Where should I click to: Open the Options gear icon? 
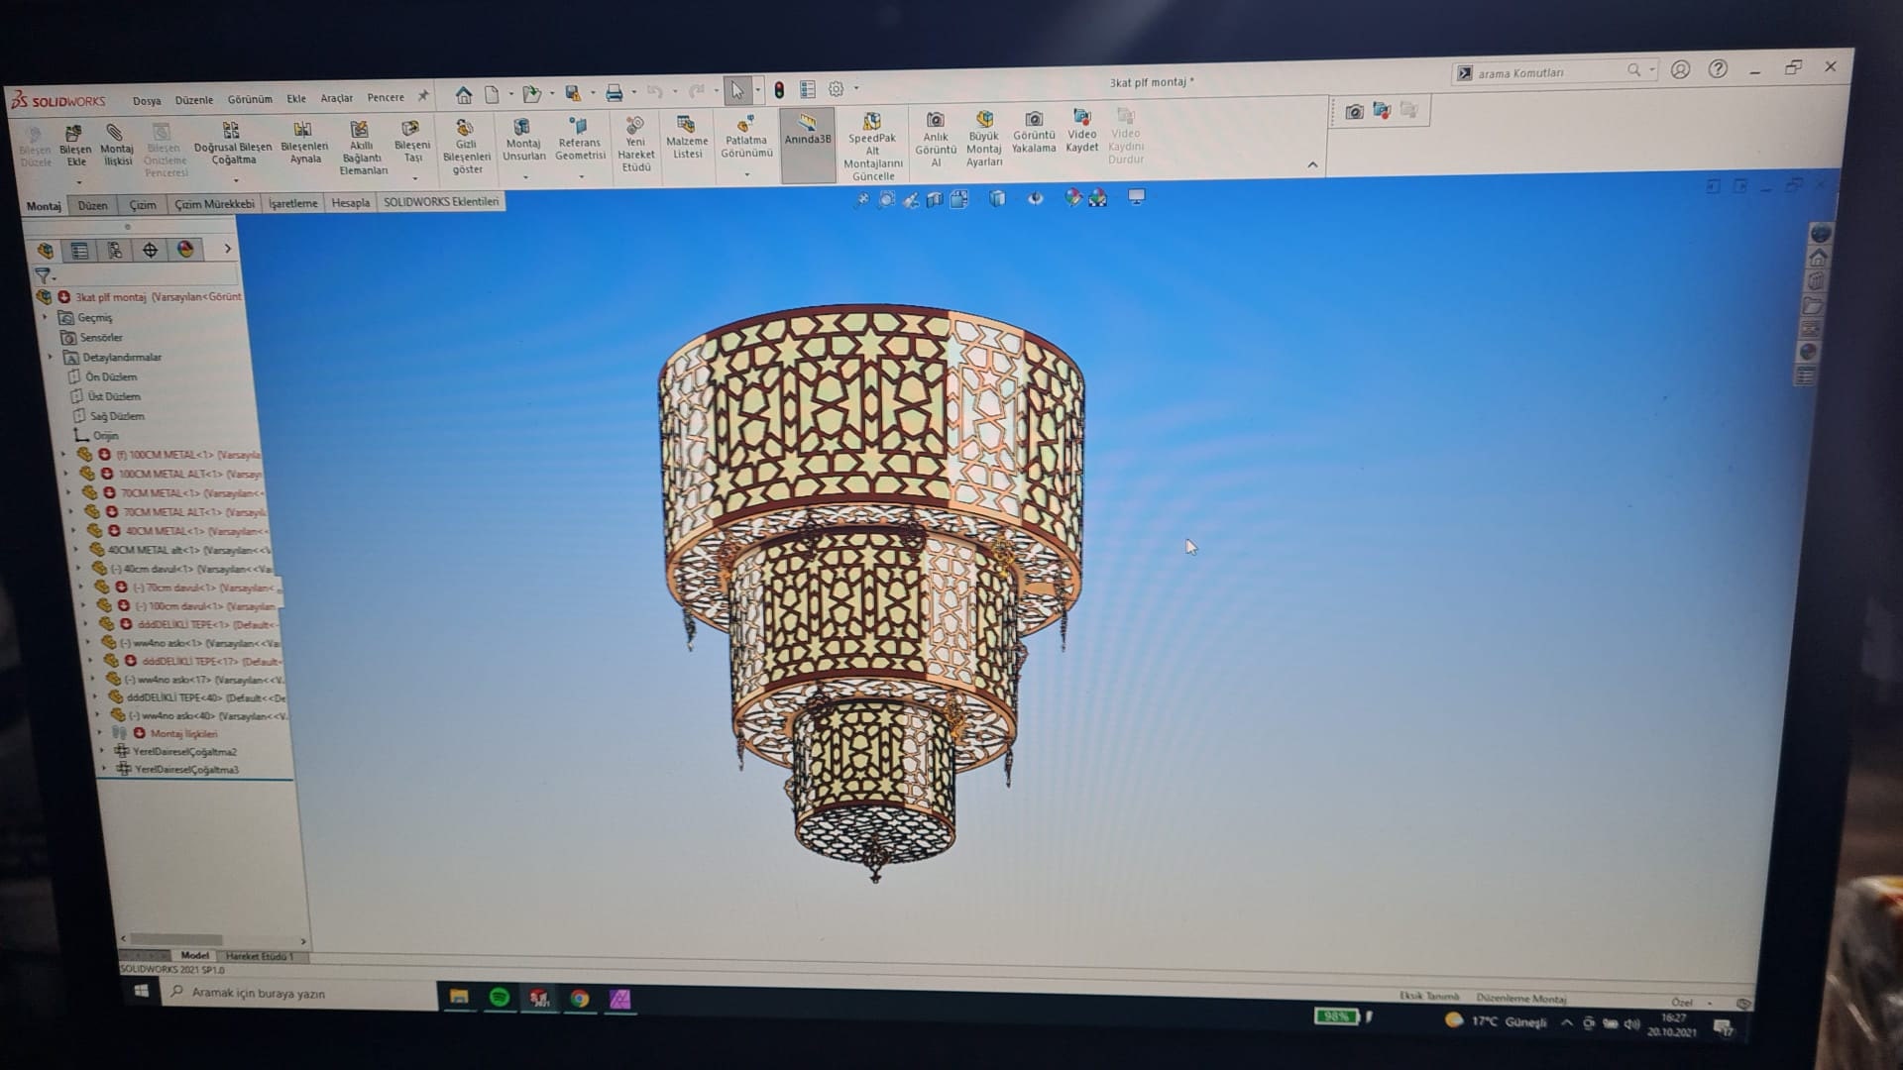[x=836, y=89]
